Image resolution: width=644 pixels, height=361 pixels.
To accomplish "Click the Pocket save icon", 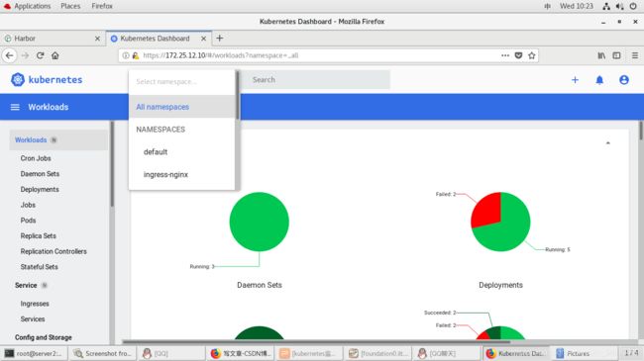I will [x=518, y=55].
